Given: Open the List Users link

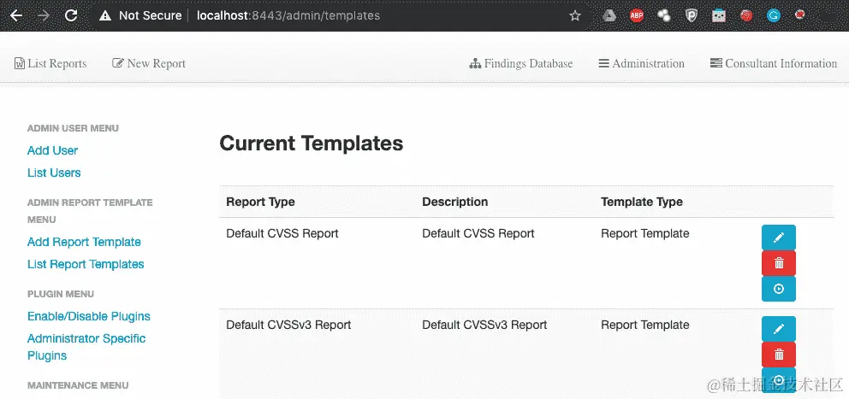Looking at the screenshot, I should [x=54, y=173].
